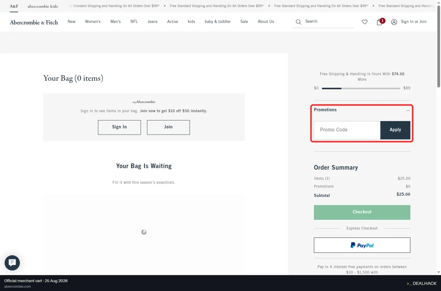Click the Abercrombie & Fitch logo

tap(34, 22)
